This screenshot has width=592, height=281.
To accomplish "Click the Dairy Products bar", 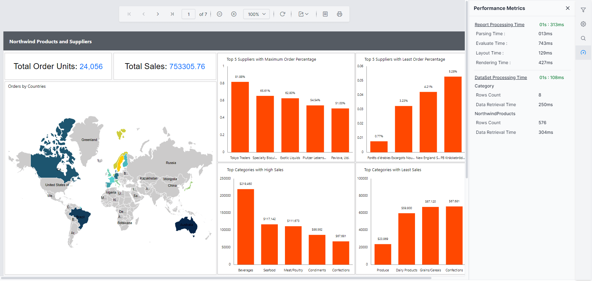I will [407, 239].
